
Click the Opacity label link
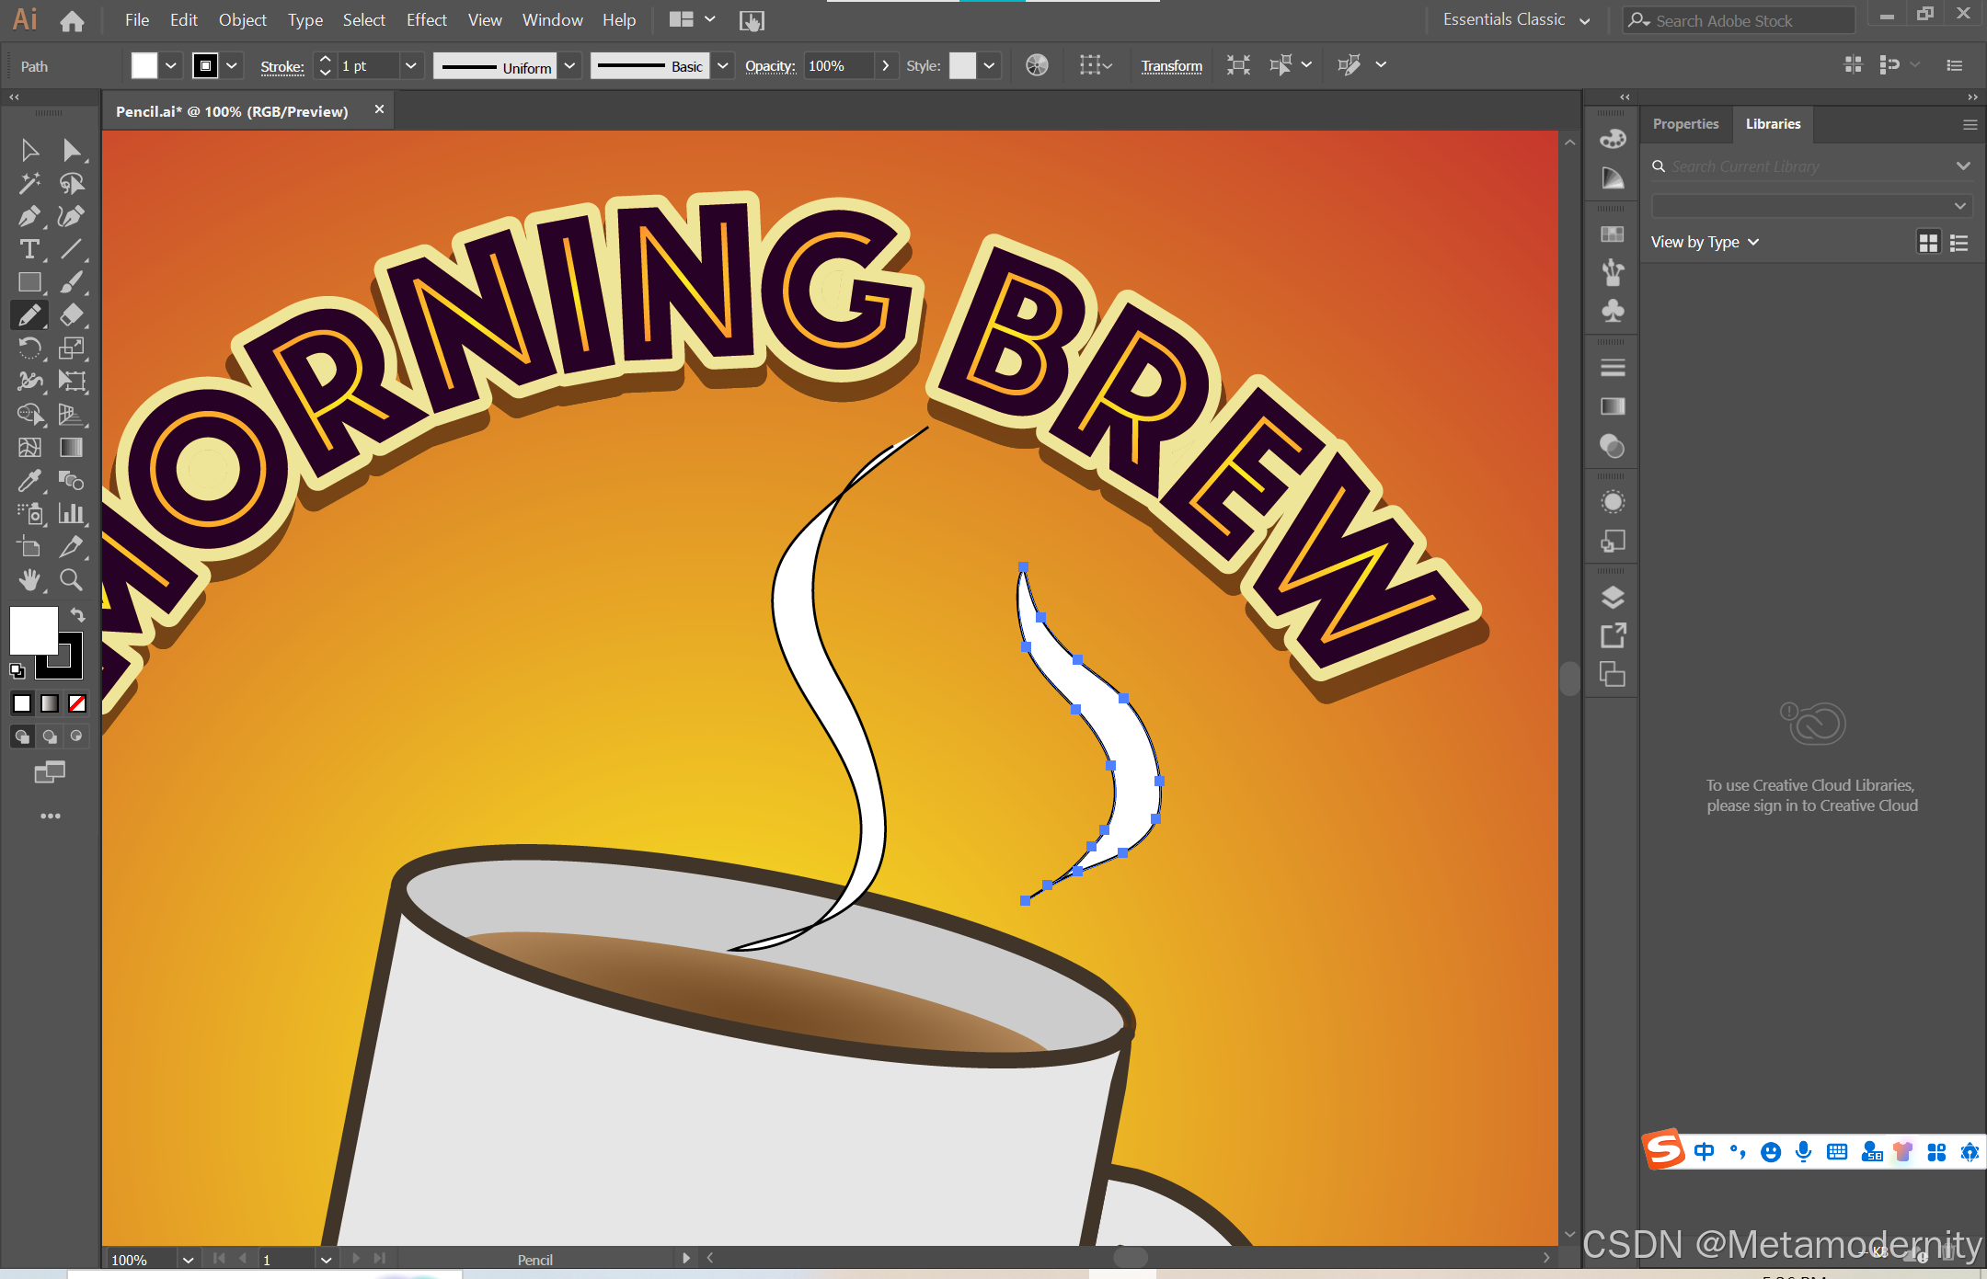click(769, 66)
